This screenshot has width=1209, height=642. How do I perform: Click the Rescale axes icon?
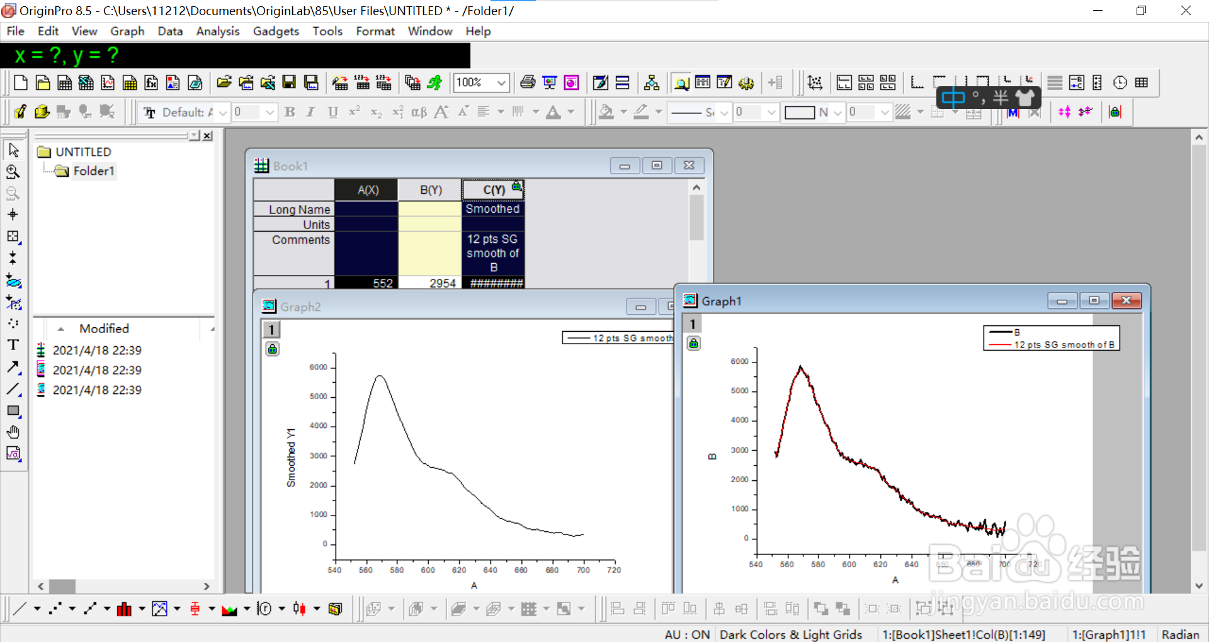point(815,82)
